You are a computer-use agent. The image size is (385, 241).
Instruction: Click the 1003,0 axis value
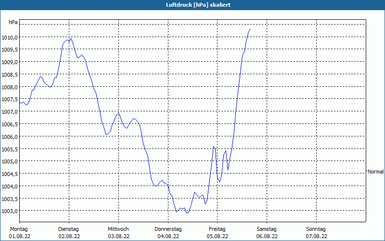[10, 211]
